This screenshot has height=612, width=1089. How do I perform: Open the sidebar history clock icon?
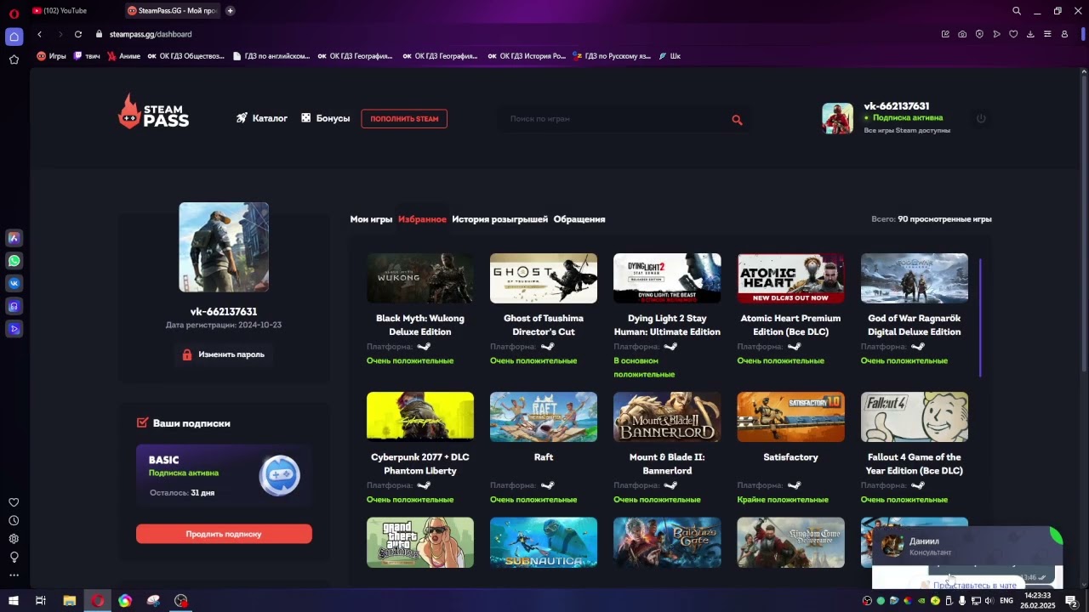pos(14,520)
